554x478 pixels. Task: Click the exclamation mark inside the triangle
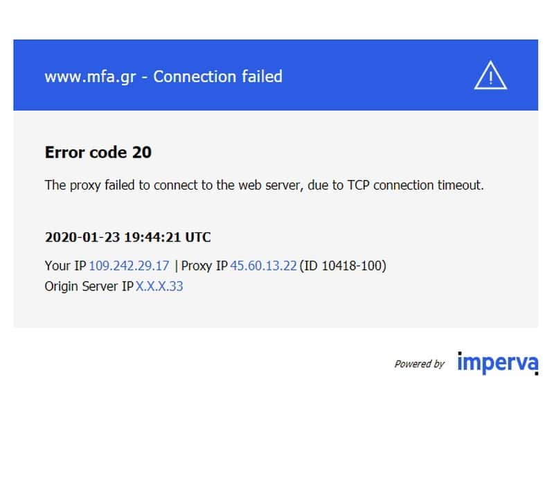point(491,77)
